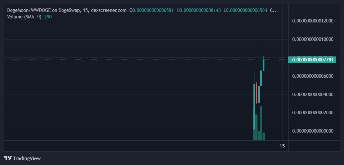Click the 0.000000000002000 price axis label
The height and width of the screenshot is (165, 344).
pos(313,112)
